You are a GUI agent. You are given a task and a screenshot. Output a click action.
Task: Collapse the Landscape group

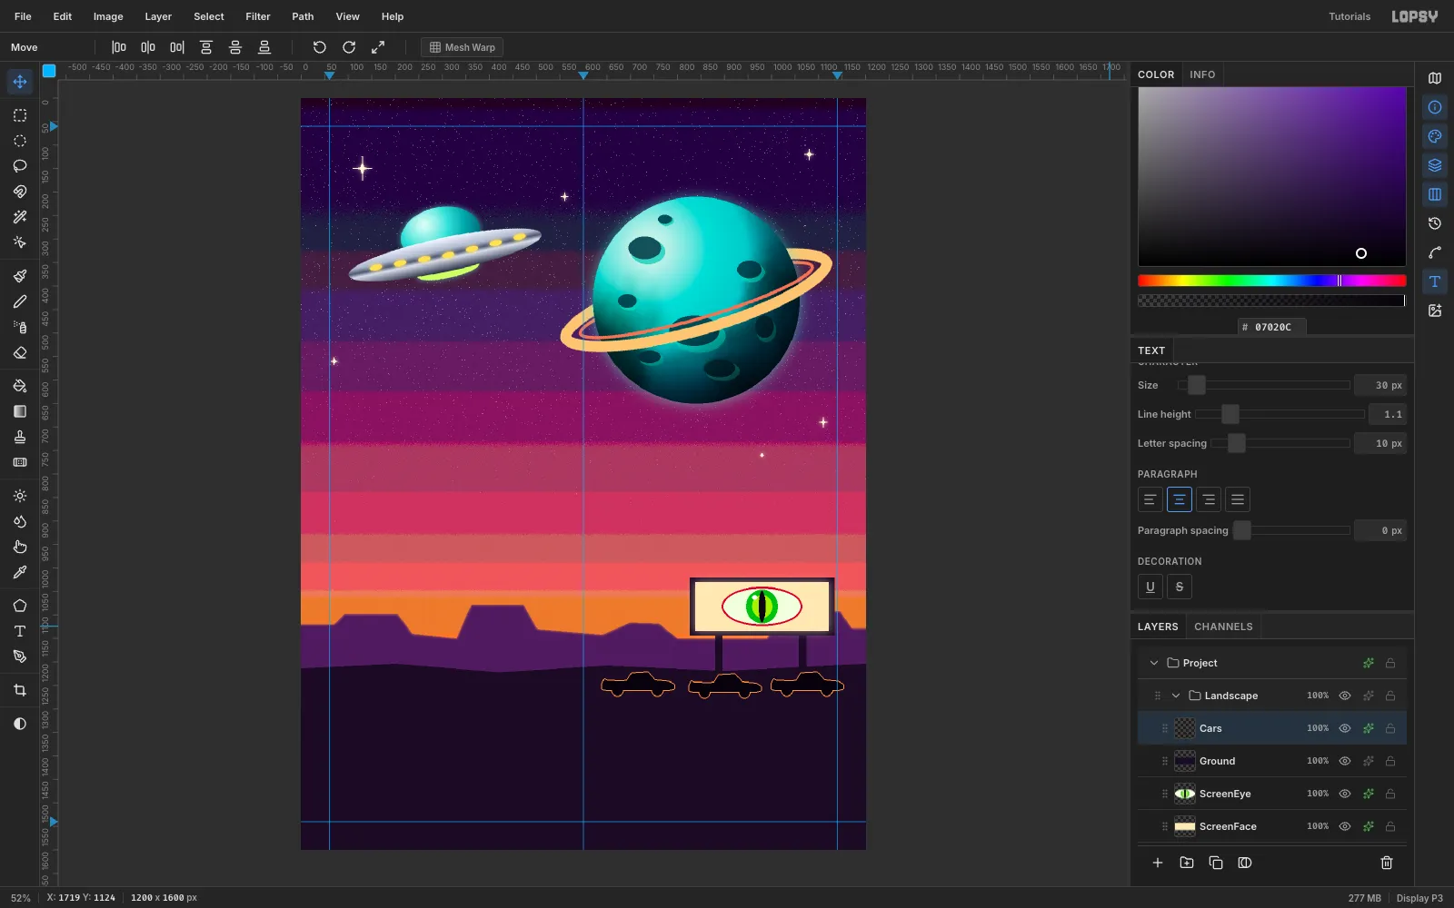1176,696
